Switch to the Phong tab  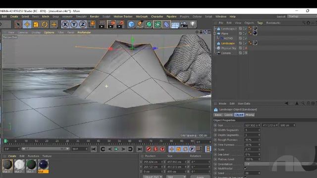click(x=250, y=115)
